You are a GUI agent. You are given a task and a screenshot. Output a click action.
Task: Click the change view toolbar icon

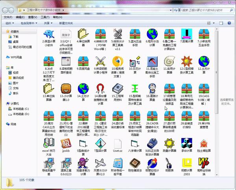[209, 23]
